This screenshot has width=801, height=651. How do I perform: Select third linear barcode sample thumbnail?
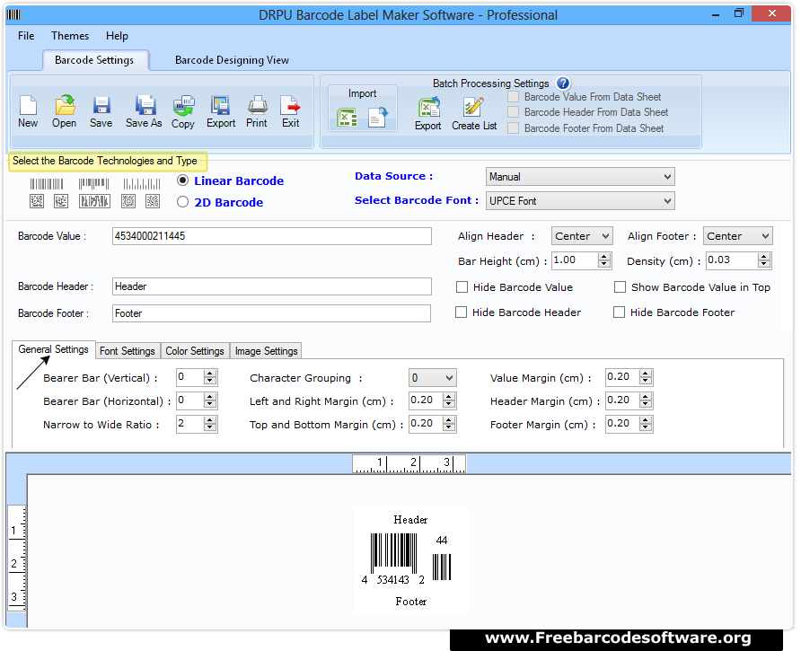pyautogui.click(x=142, y=184)
